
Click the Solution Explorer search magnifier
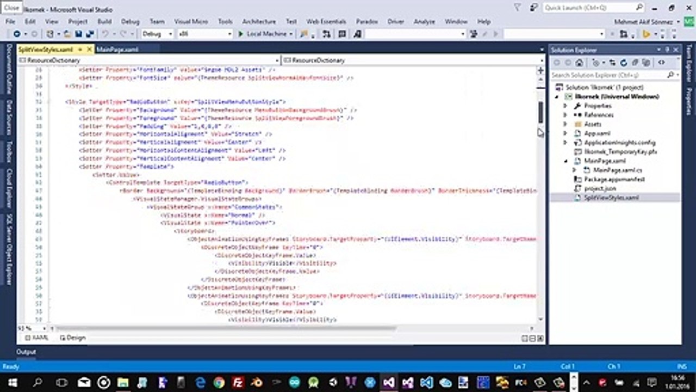point(670,75)
